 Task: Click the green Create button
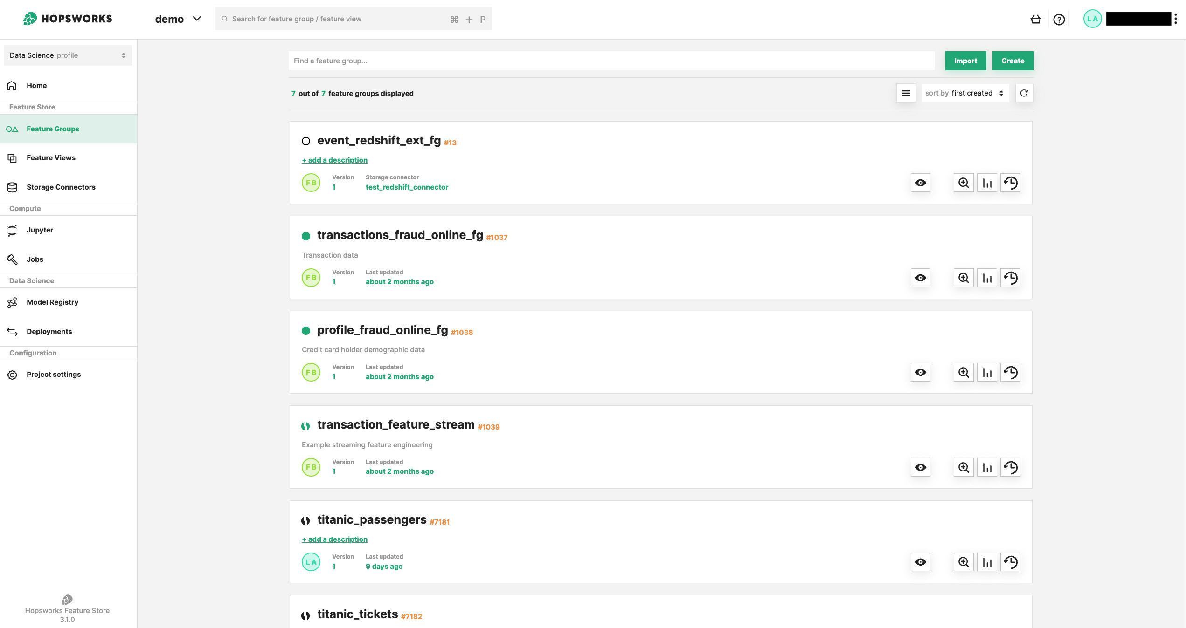[1013, 61]
